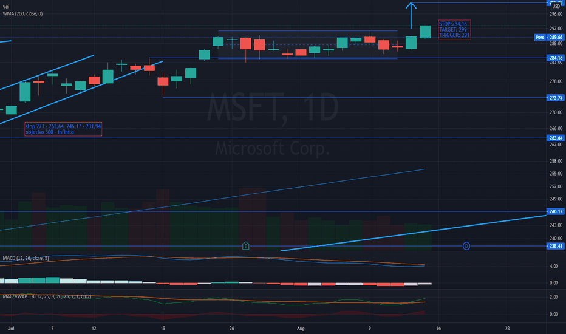Image resolution: width=566 pixels, height=334 pixels.
Task: Click the 'Jul' date label on the time axis
Action: [x=11, y=328]
